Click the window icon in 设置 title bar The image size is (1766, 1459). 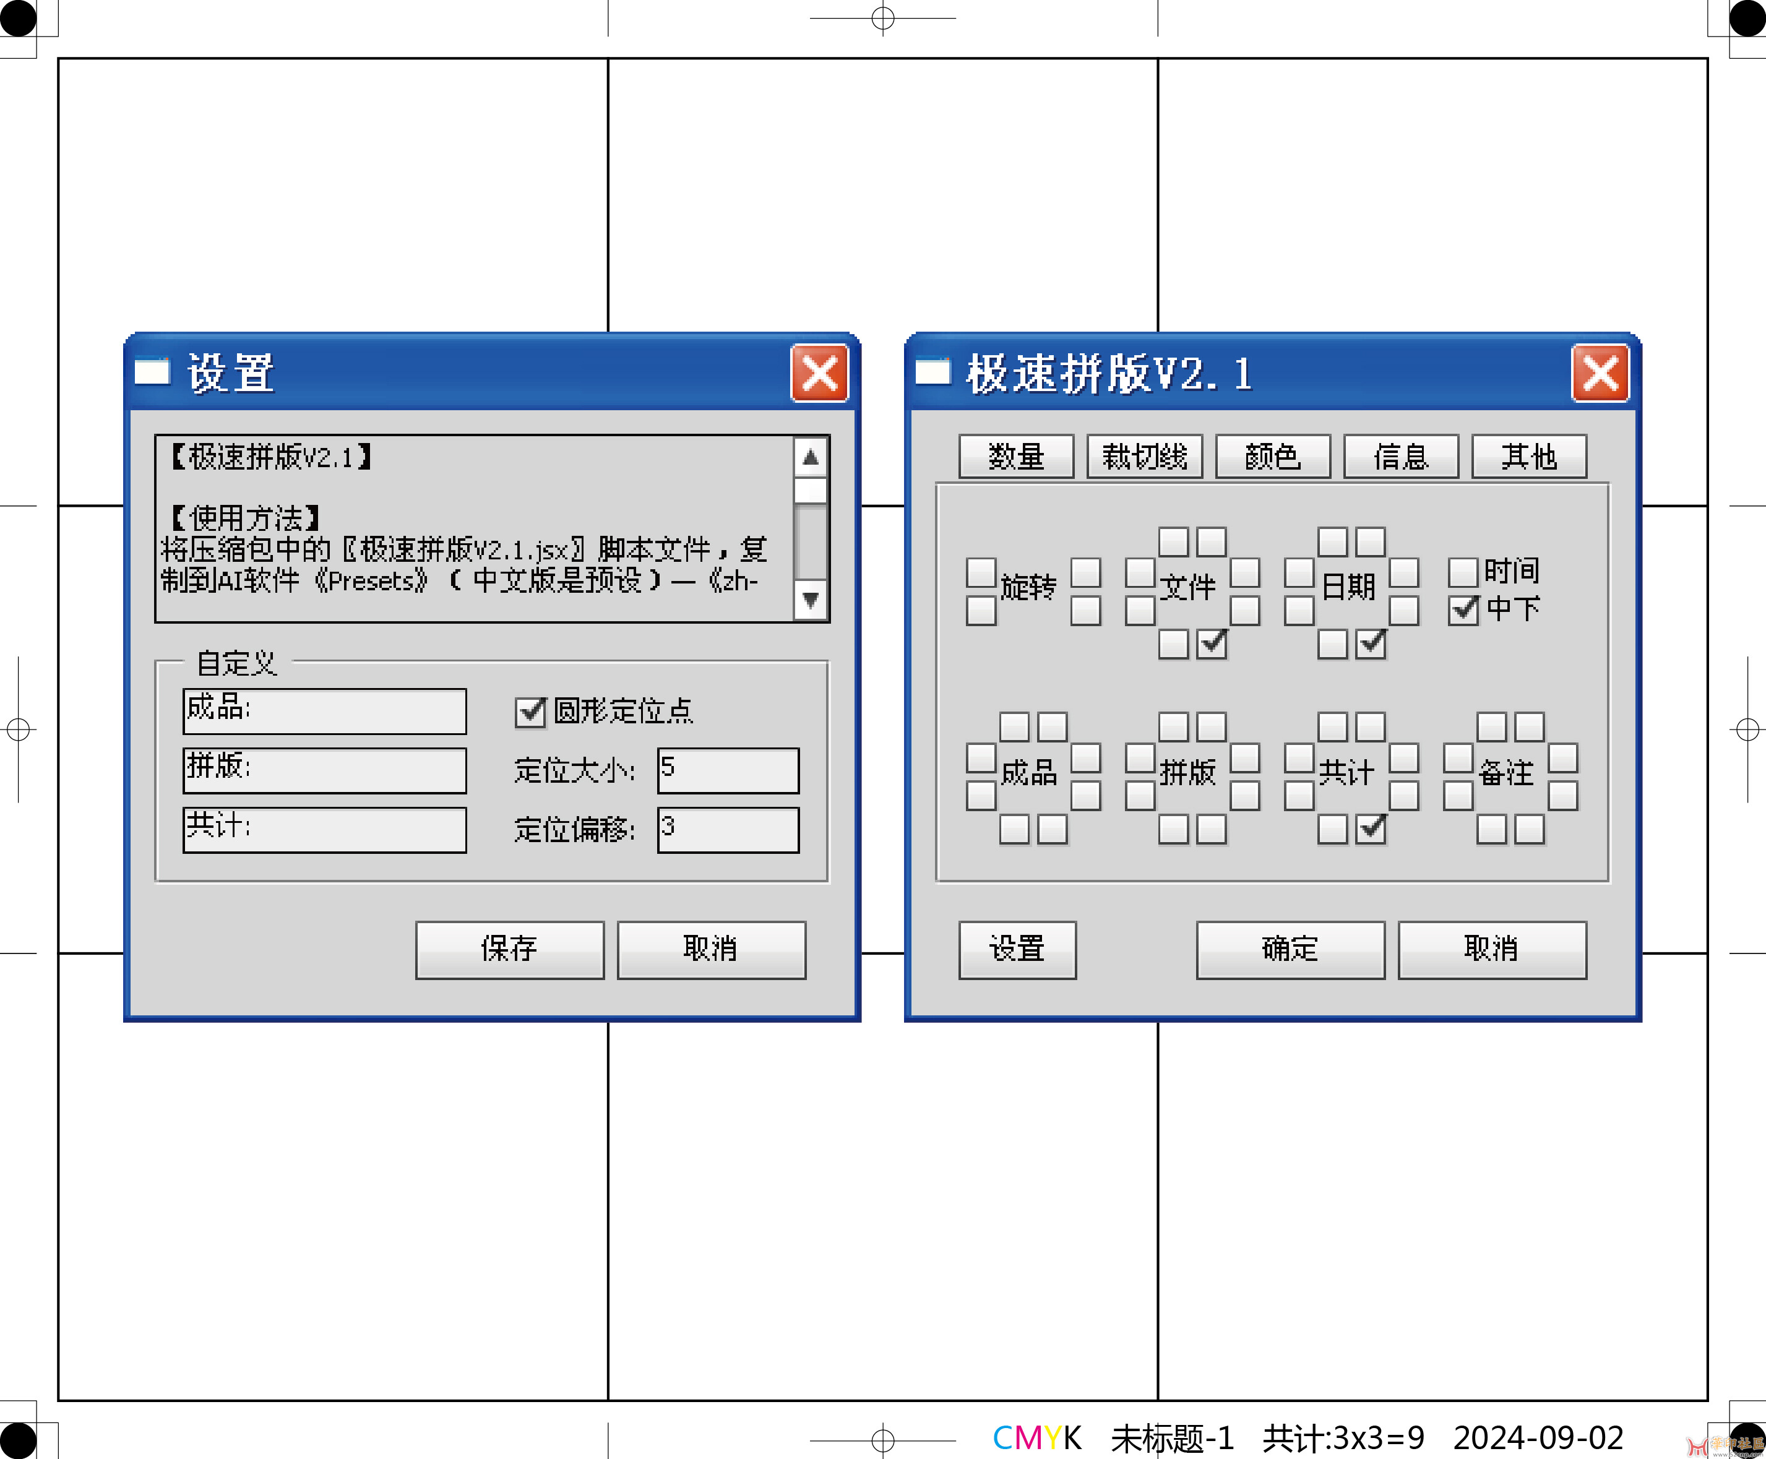(x=152, y=371)
